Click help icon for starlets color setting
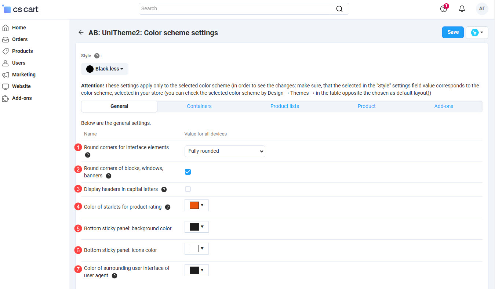 tap(168, 207)
